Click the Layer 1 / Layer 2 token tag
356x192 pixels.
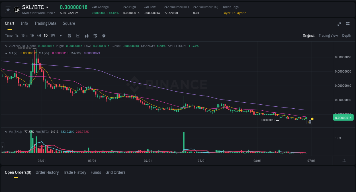[234, 13]
